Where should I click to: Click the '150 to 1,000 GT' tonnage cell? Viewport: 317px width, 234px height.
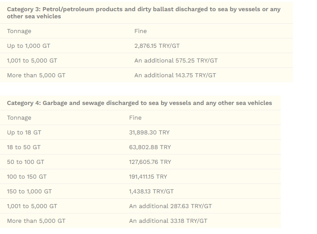pyautogui.click(x=29, y=191)
